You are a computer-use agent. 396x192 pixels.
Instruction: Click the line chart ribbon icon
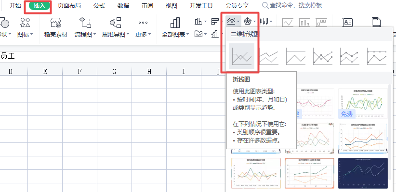(x=232, y=22)
